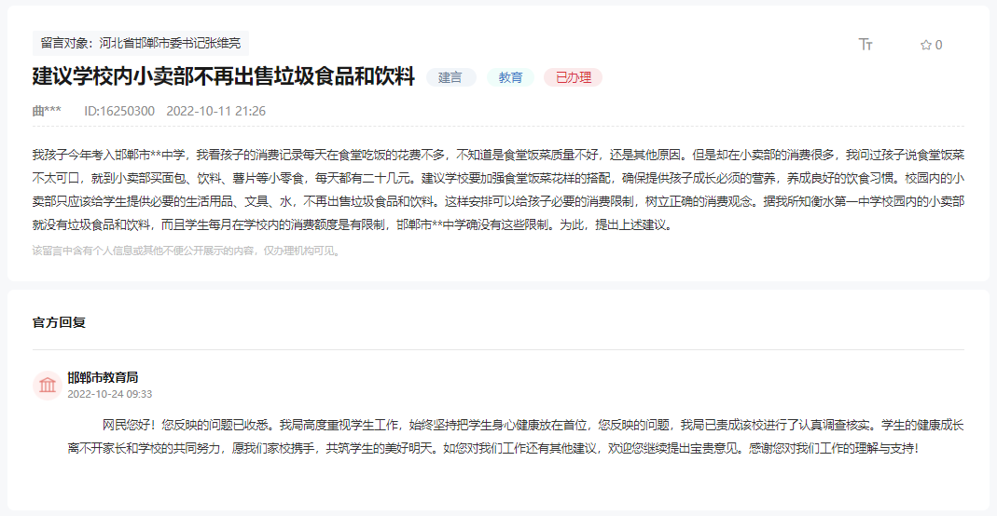Click the gray notice 该留言中含有个人信息

click(x=187, y=251)
